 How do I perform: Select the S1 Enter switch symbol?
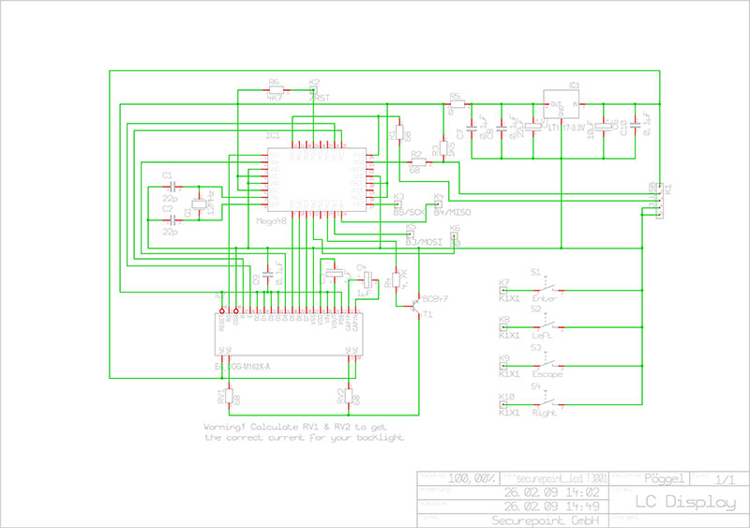tap(548, 289)
